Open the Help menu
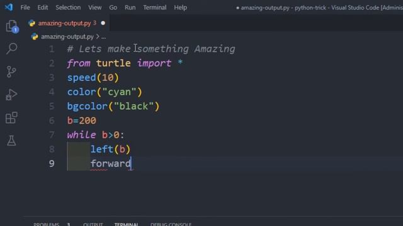Screen dimensions: 403x226 pos(181,8)
